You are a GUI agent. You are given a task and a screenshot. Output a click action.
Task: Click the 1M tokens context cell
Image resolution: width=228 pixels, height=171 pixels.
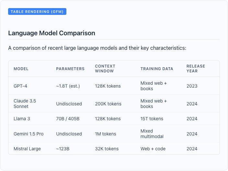[106, 134]
